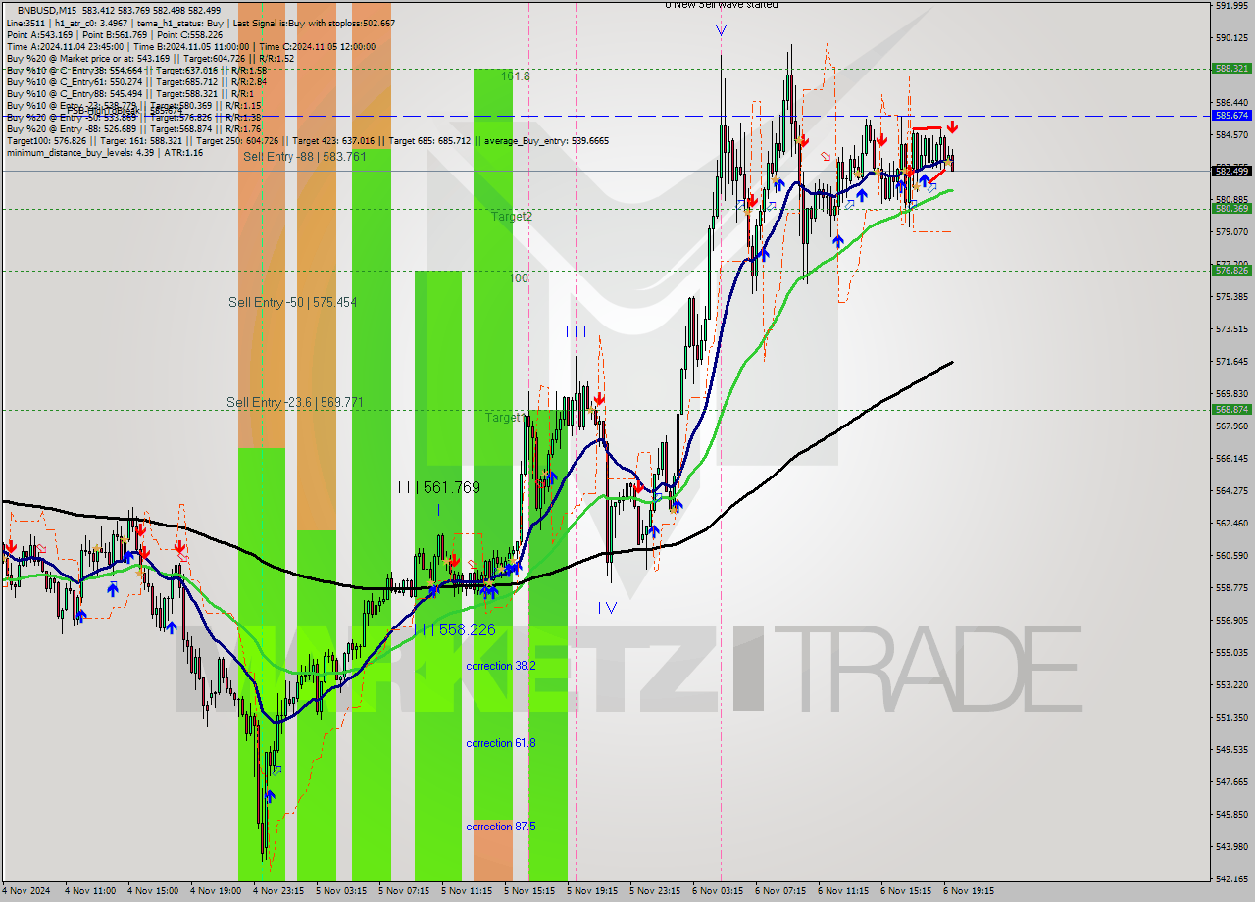Click the '6 Nov 19:15' time label
Viewport: 1255px width, 902px height.
click(x=969, y=891)
